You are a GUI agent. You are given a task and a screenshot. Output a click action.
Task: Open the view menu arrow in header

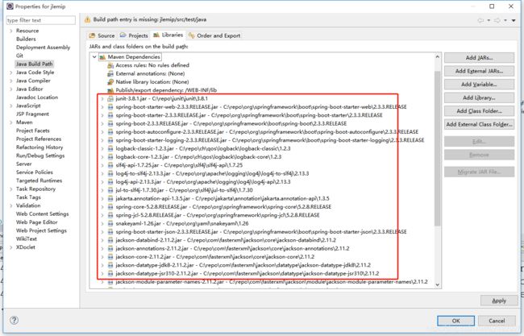tap(514, 21)
